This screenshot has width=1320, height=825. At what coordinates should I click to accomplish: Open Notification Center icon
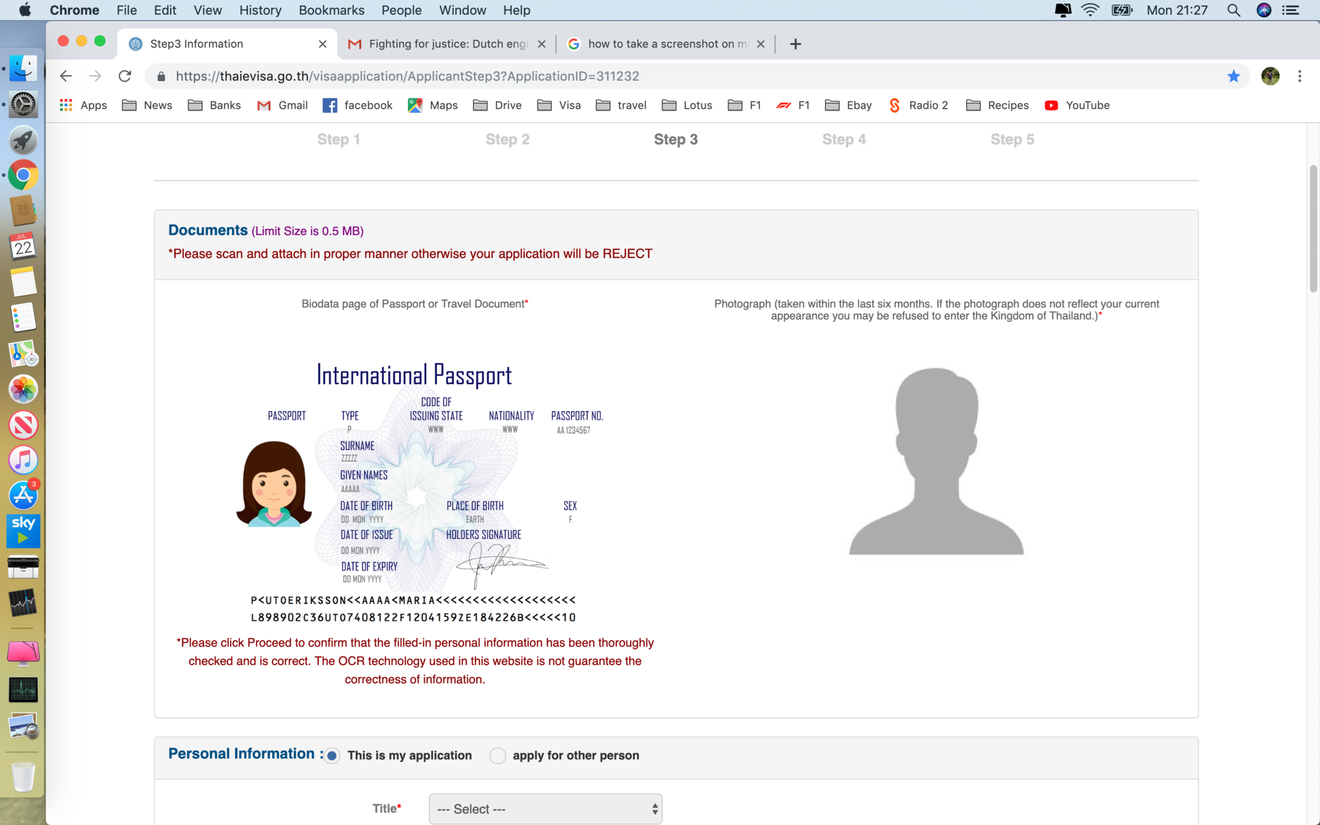[x=1291, y=10]
